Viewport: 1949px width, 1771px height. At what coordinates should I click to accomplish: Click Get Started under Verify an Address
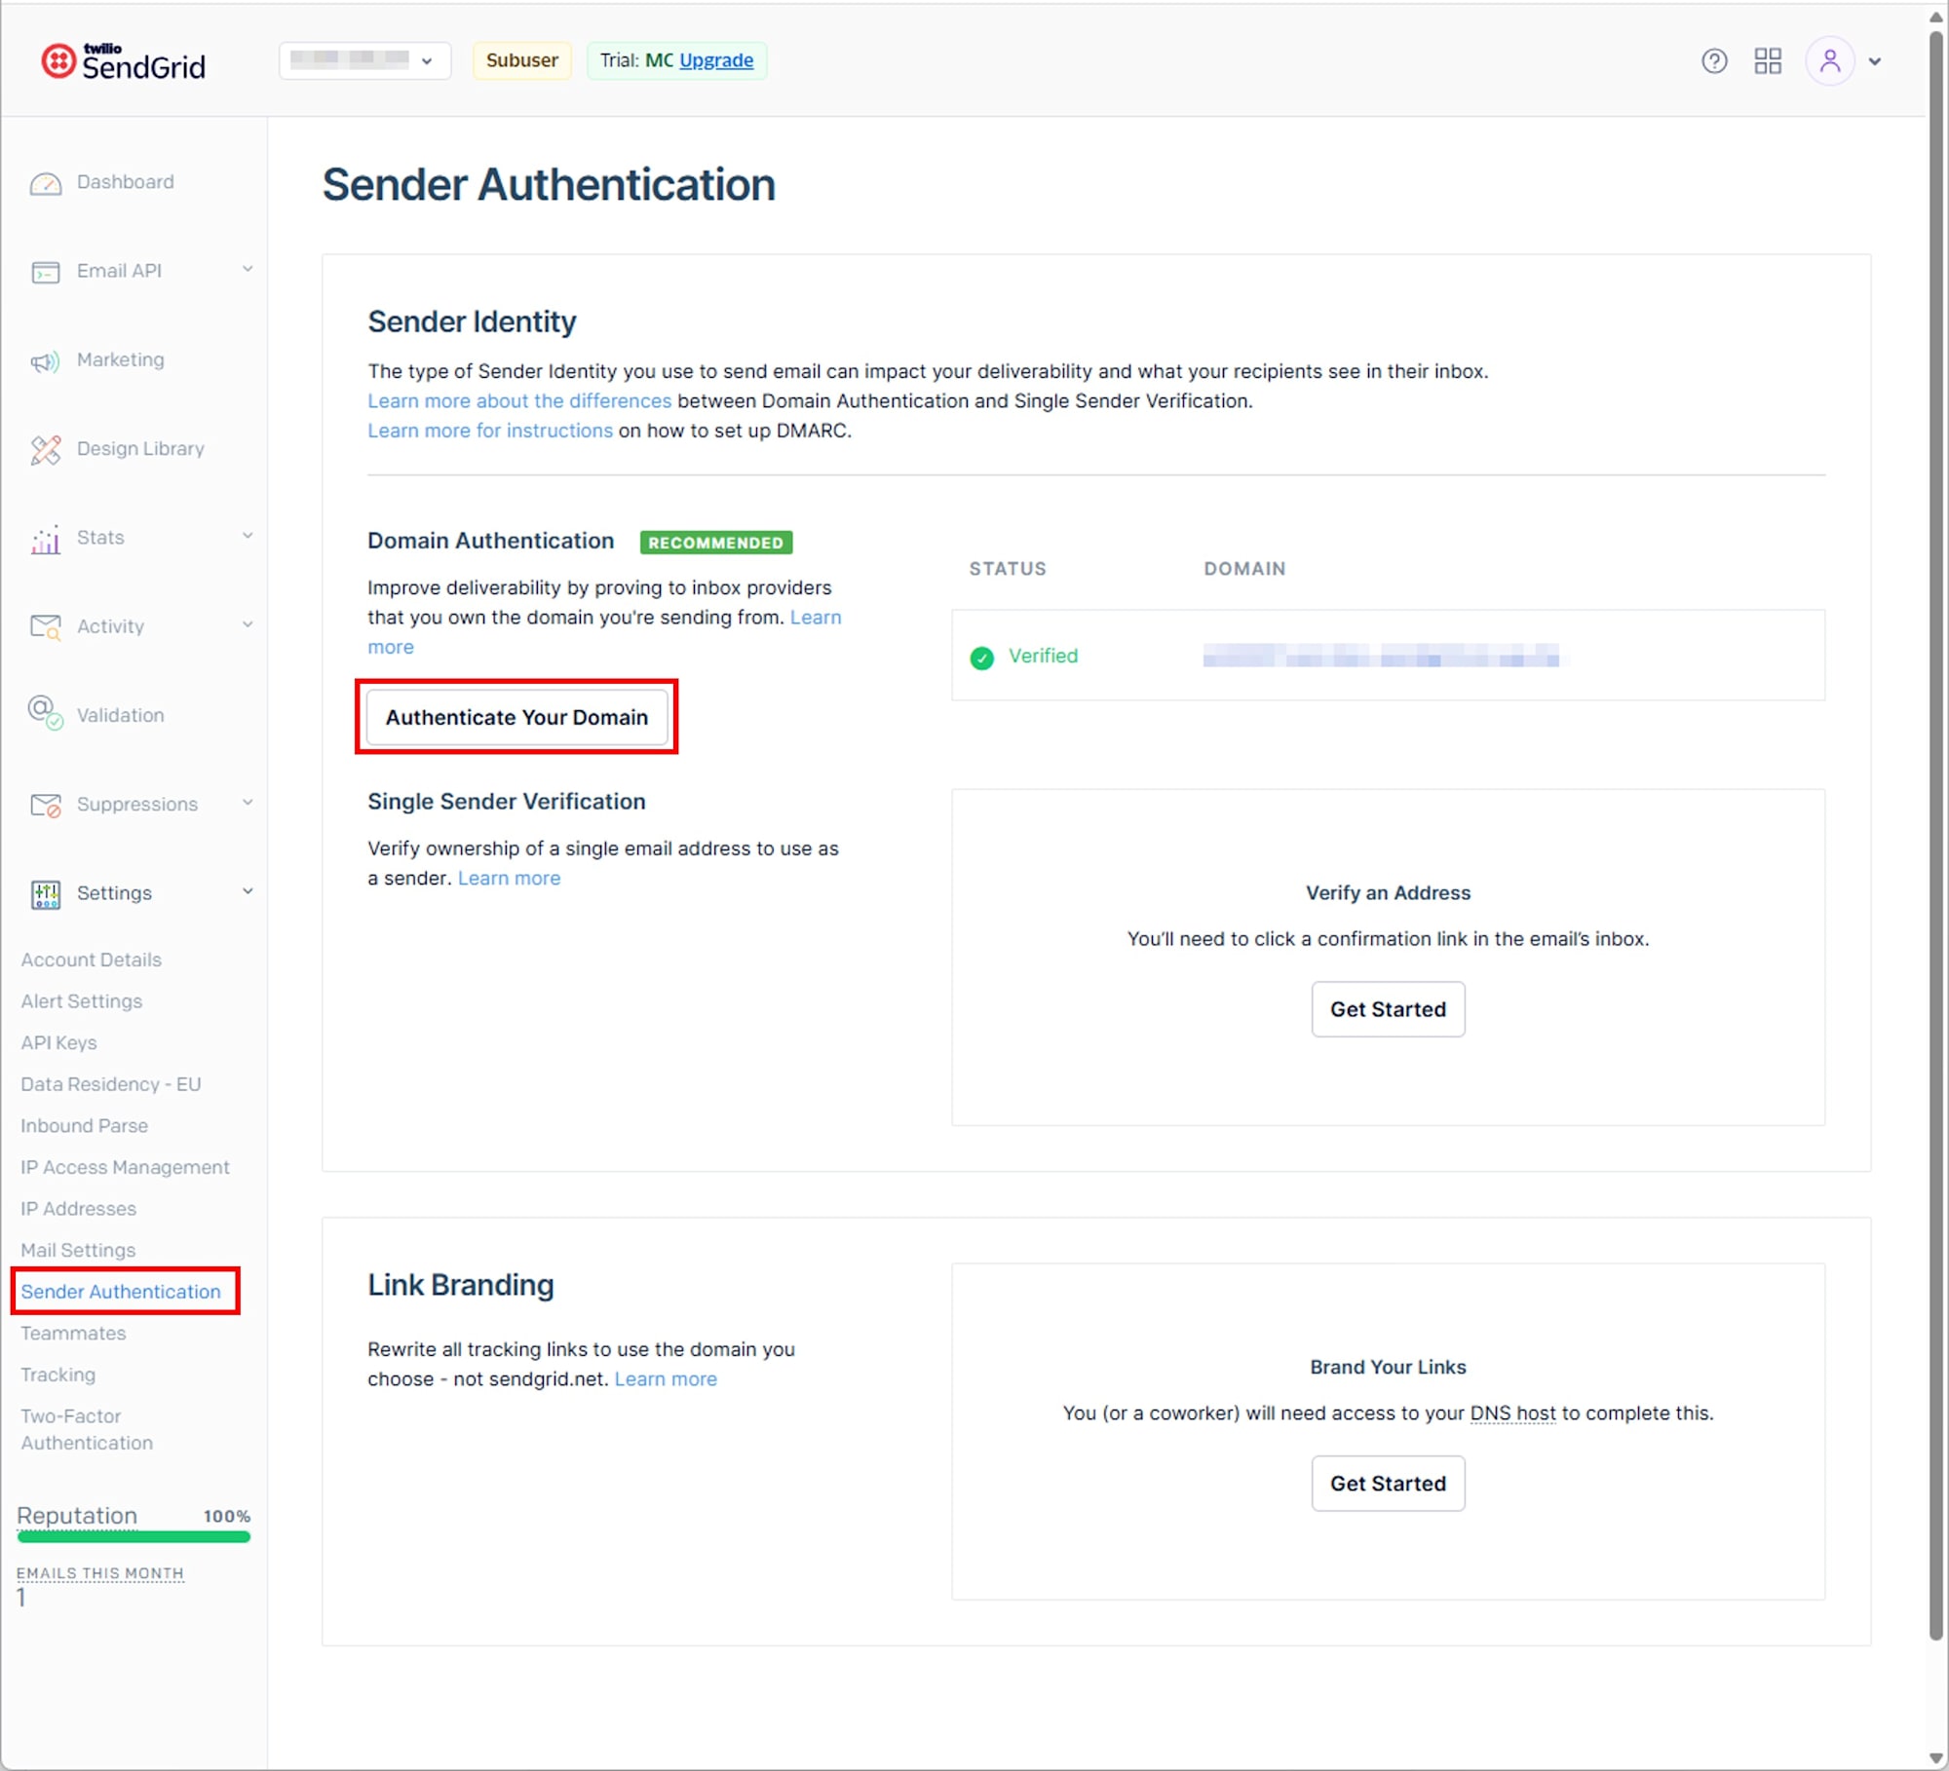click(1388, 1009)
